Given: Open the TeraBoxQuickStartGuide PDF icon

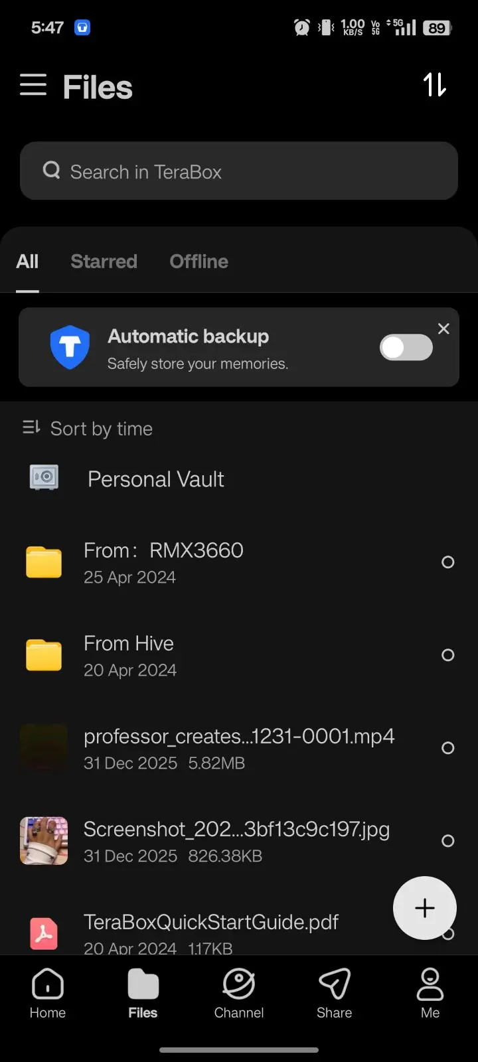Looking at the screenshot, I should tap(44, 933).
